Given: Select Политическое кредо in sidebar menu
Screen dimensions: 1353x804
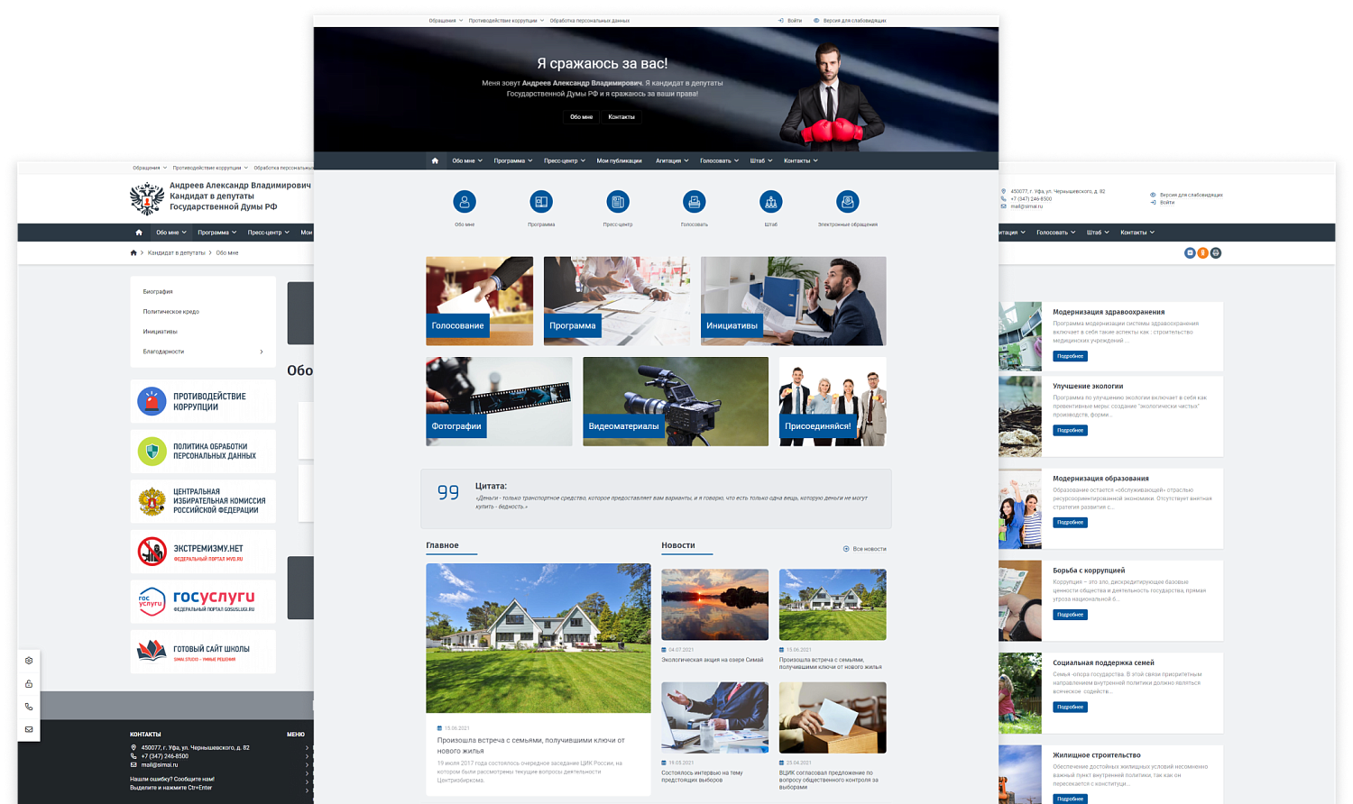Looking at the screenshot, I should click(171, 312).
